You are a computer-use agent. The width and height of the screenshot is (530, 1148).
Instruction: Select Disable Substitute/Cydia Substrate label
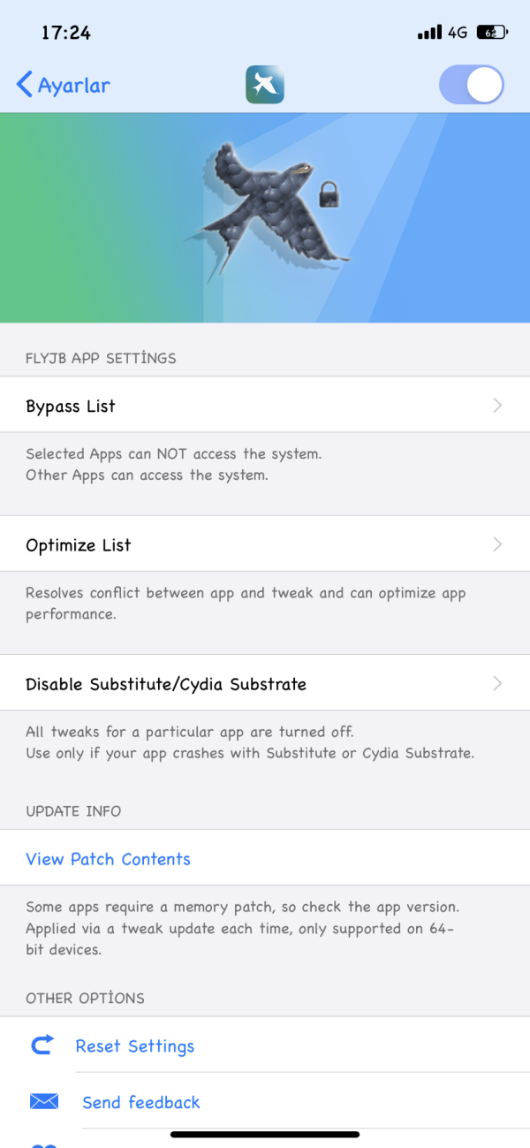click(x=166, y=684)
